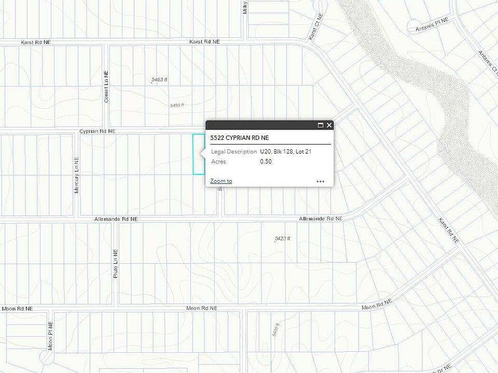Screen dimensions: 498x373
Task: Click the top-center Karst Rd NE label
Action: pos(204,41)
